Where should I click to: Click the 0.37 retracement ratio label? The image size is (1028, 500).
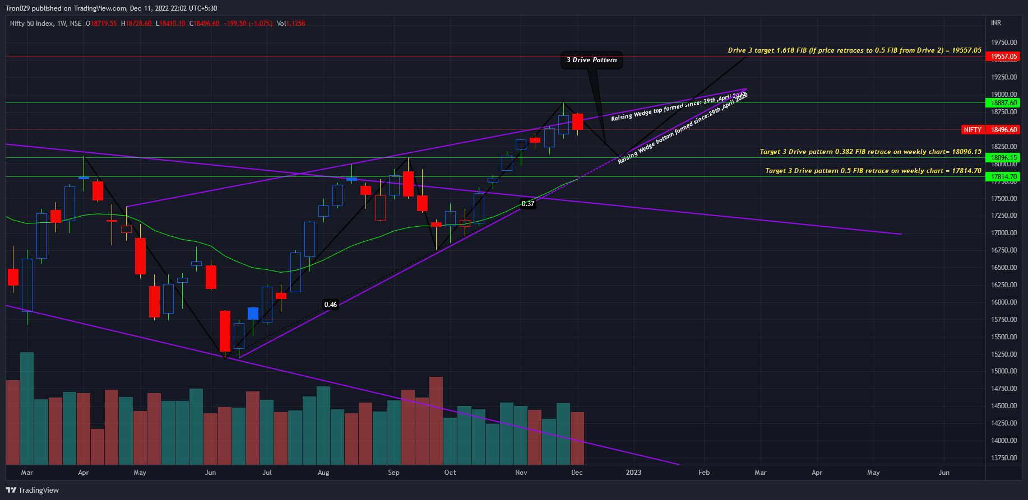coord(528,204)
